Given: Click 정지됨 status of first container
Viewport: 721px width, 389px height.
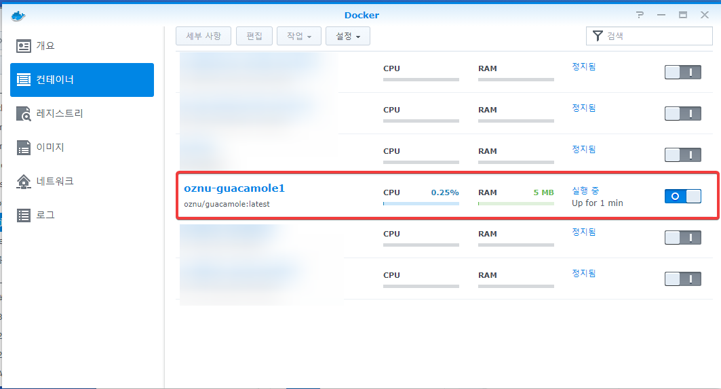Looking at the screenshot, I should point(583,66).
